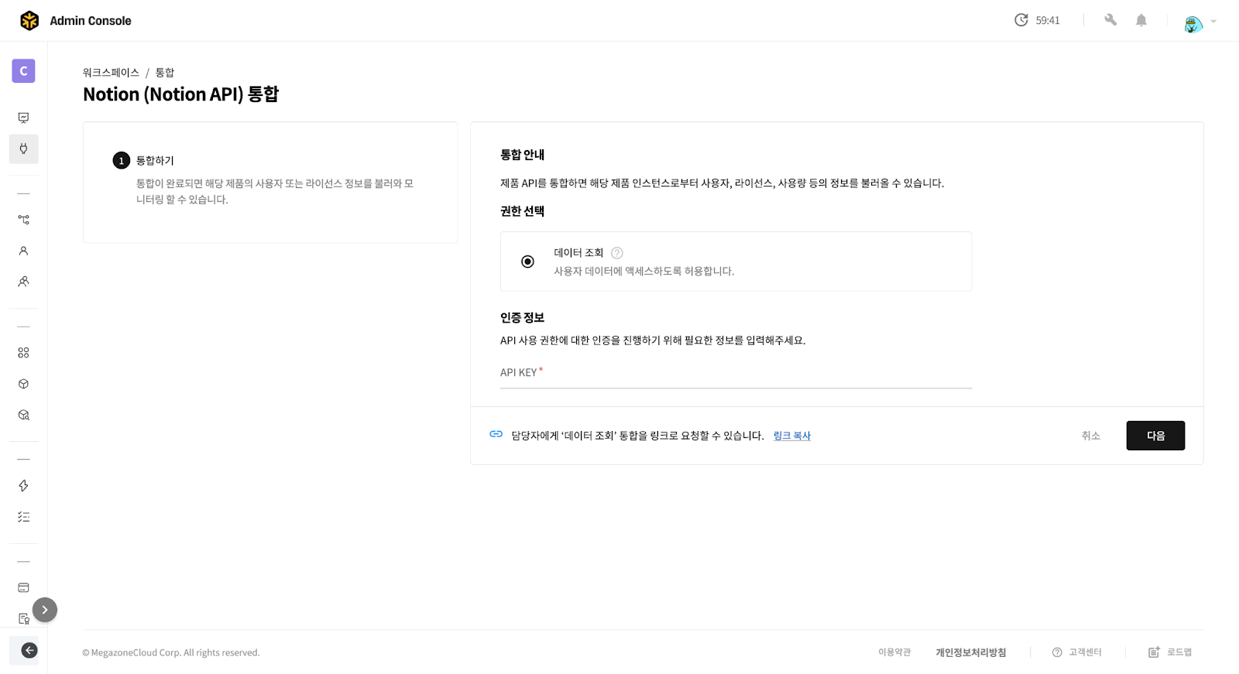Open the four-squares apps icon
The width and height of the screenshot is (1239, 674).
[x=23, y=353]
